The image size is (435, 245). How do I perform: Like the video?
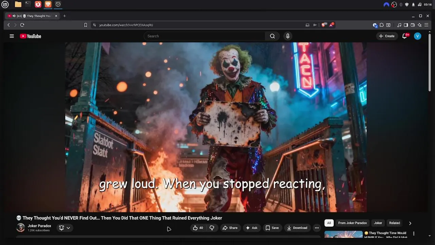tap(198, 228)
